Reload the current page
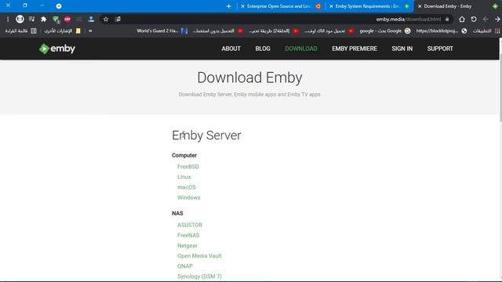The width and height of the screenshot is (502, 282). click(474, 19)
